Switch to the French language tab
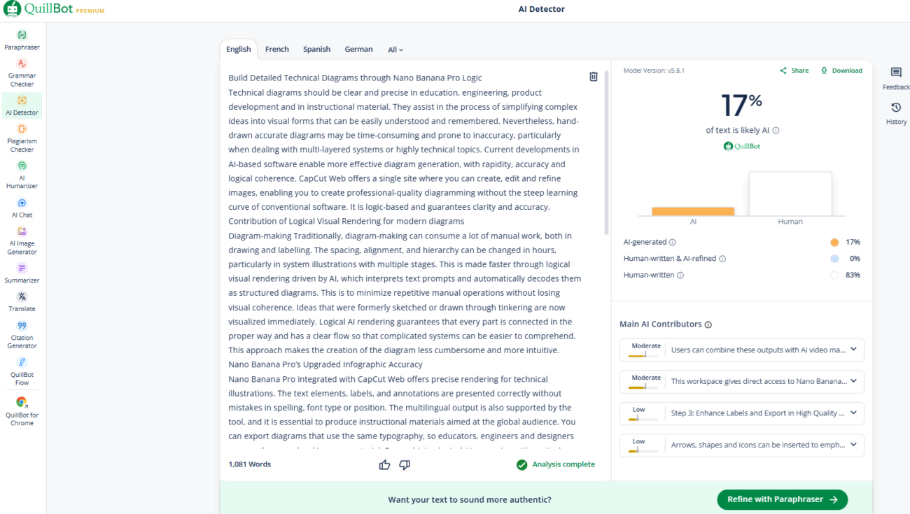 click(x=276, y=50)
